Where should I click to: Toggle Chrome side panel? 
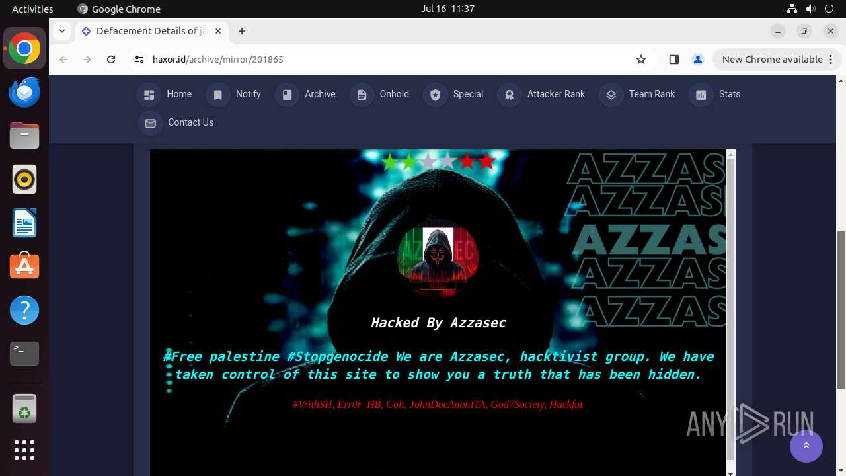click(x=673, y=59)
